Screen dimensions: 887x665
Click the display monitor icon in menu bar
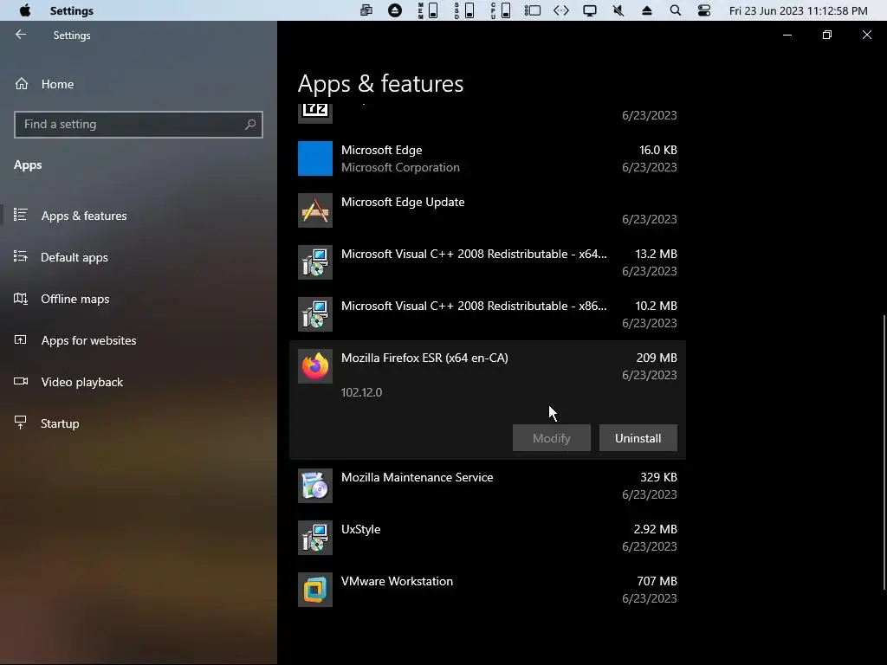(x=589, y=10)
